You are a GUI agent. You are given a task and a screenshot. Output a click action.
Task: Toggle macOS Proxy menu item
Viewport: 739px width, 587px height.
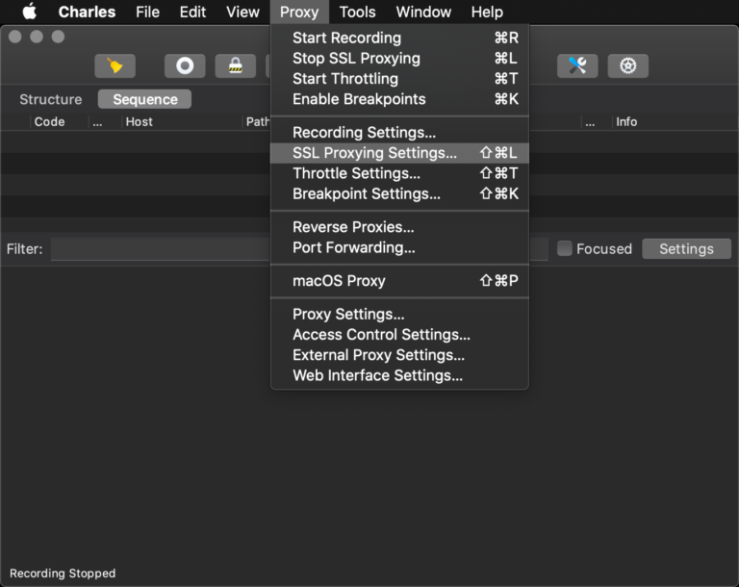(399, 281)
